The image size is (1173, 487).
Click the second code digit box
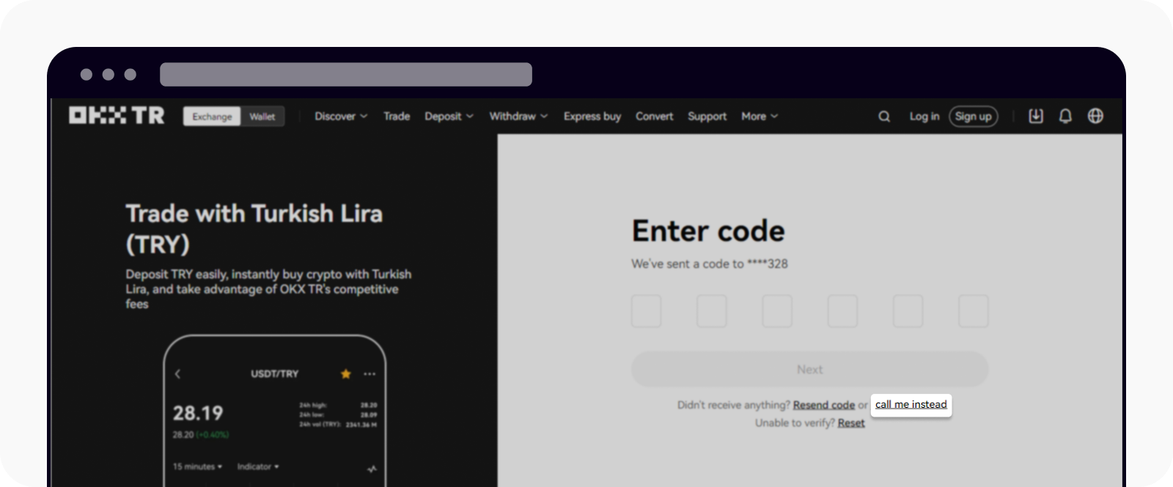point(712,311)
